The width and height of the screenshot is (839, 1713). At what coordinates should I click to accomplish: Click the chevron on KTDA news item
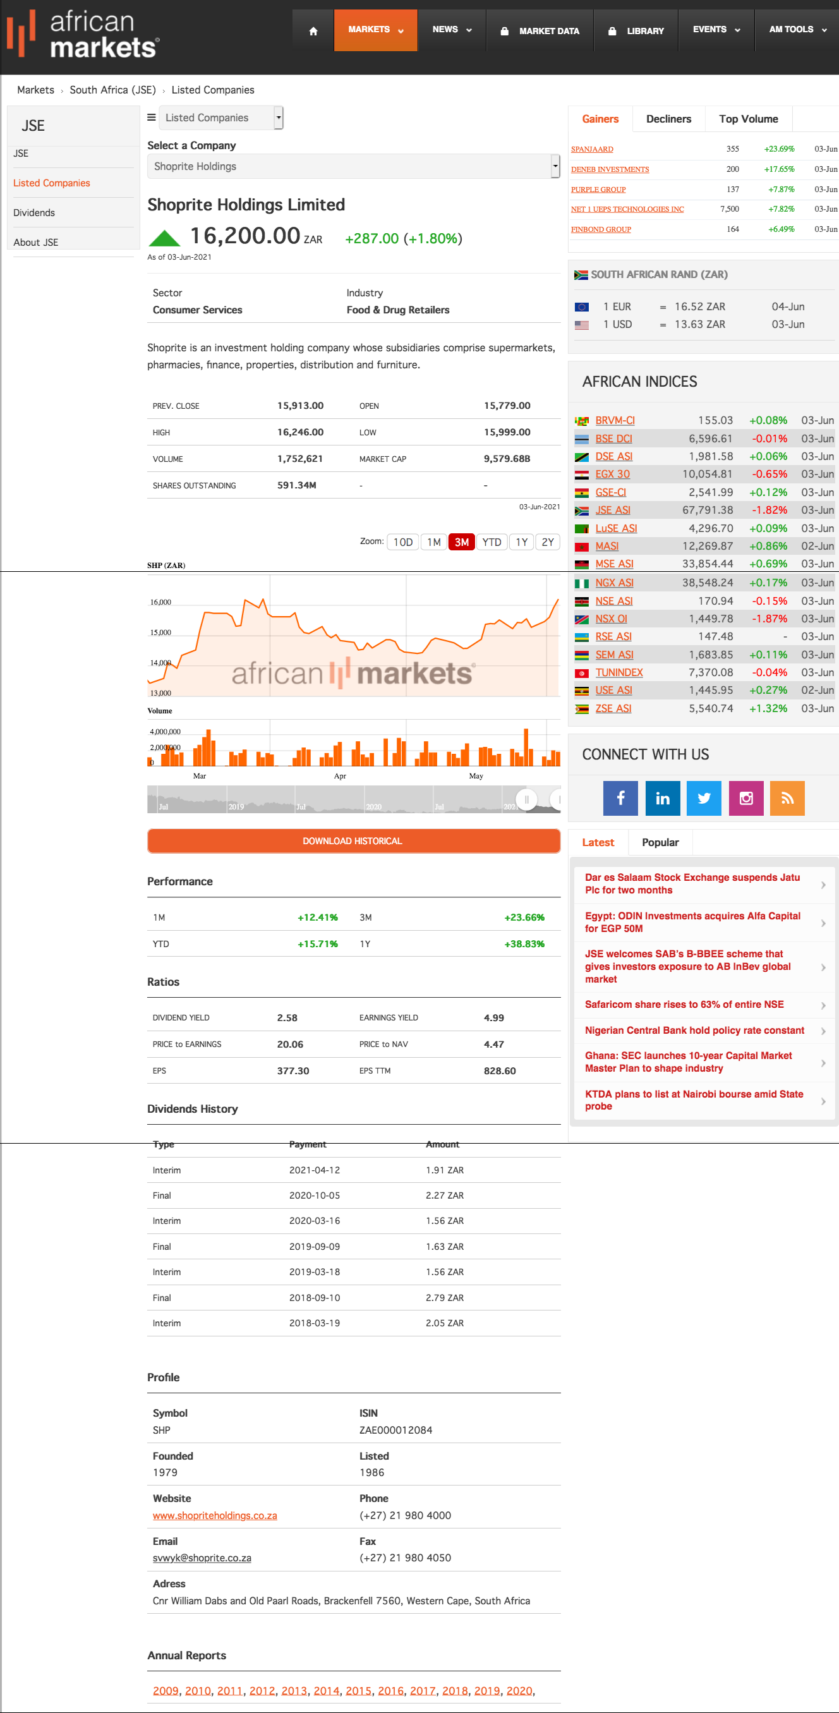click(823, 1101)
